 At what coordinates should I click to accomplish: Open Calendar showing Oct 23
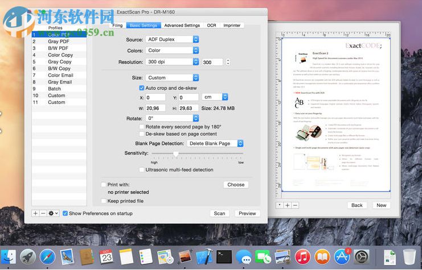(106, 256)
